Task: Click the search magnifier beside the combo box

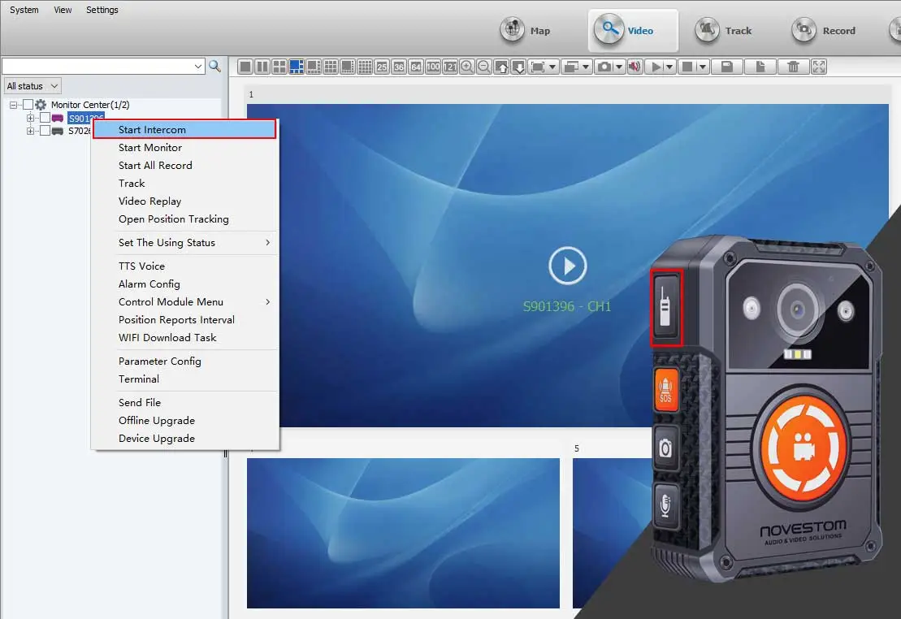Action: coord(215,66)
